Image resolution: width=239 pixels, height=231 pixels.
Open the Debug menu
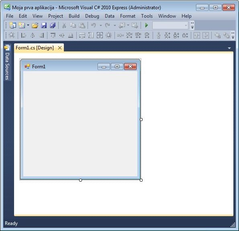pos(92,16)
